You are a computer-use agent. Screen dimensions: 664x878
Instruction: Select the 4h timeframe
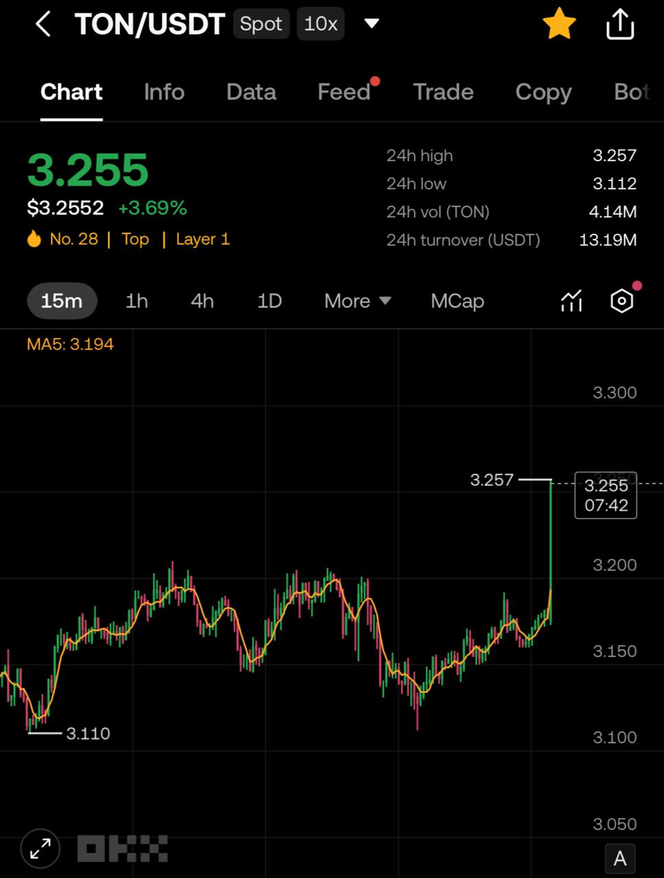click(203, 301)
